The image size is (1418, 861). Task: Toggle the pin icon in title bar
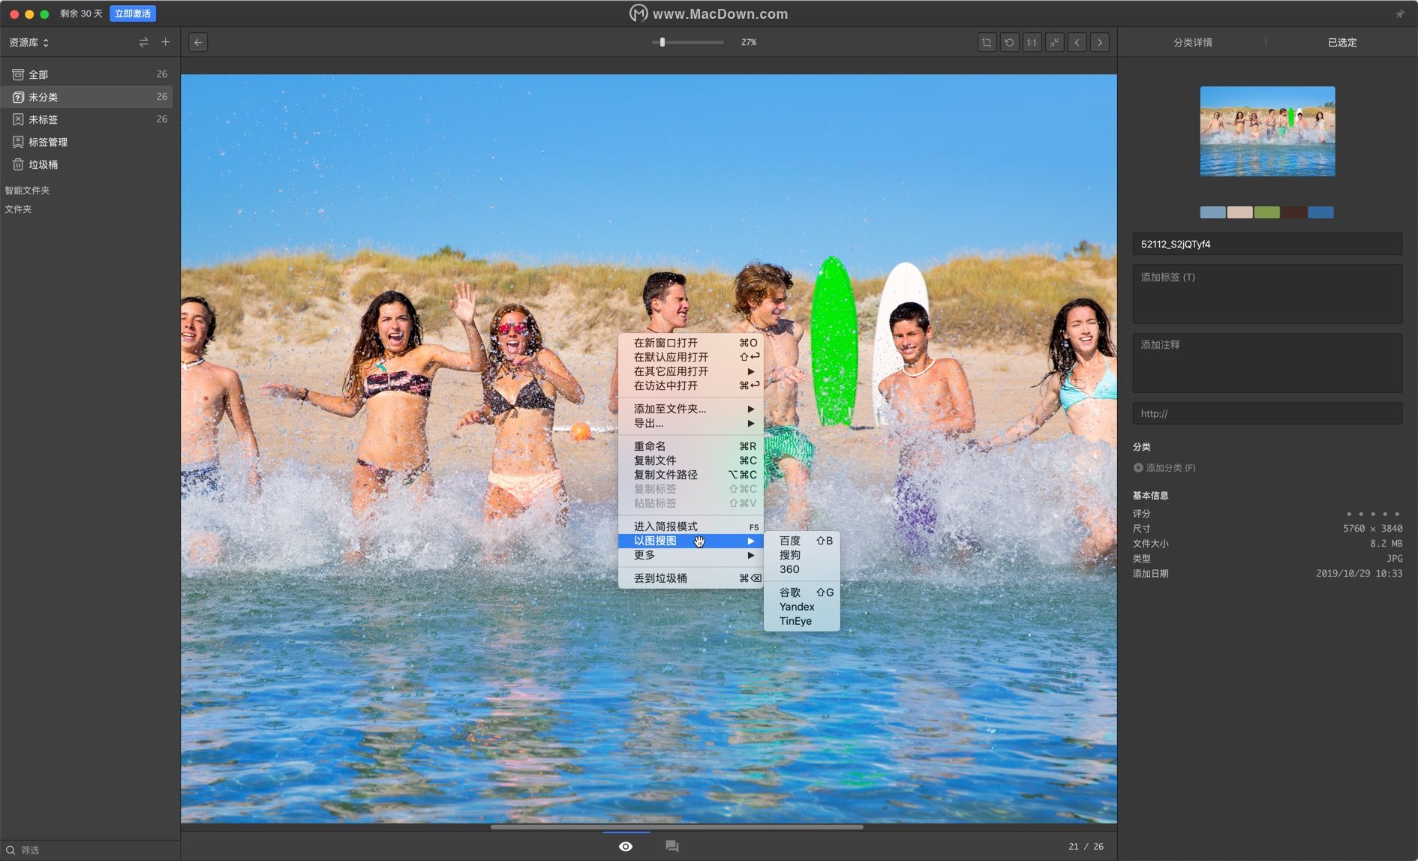coord(1399,13)
